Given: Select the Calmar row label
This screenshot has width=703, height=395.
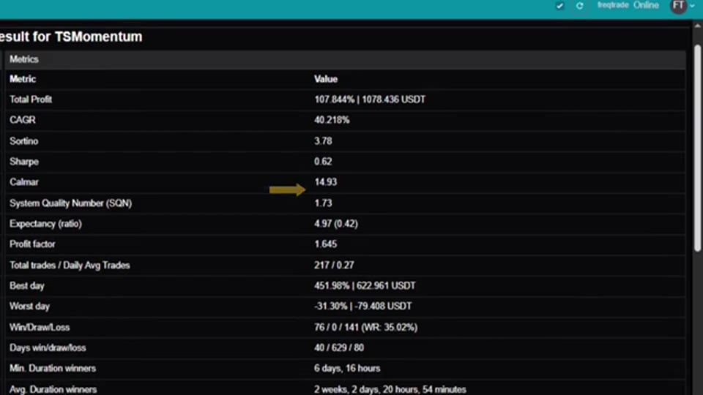Looking at the screenshot, I should [23, 182].
